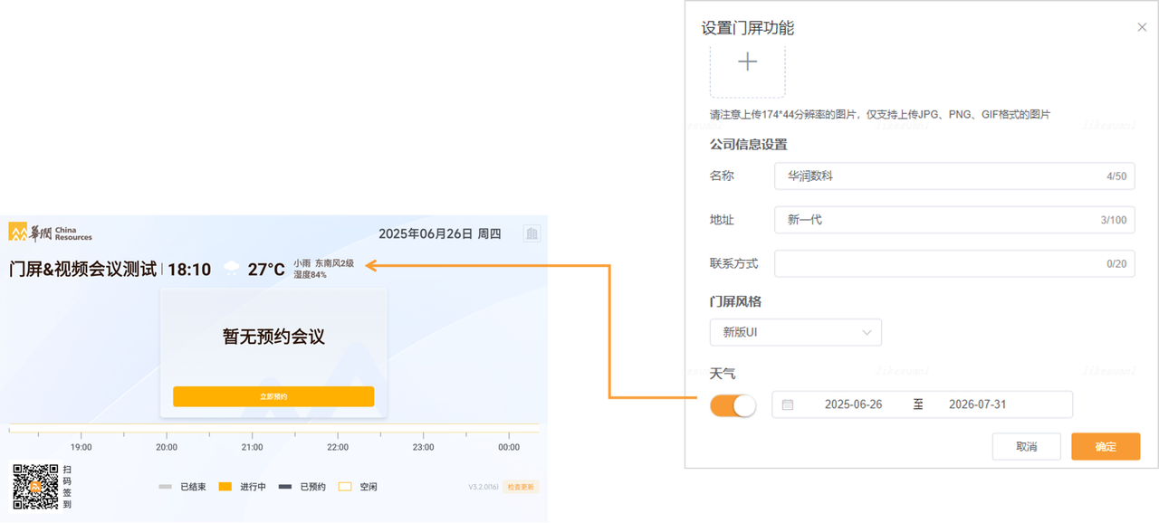Click the 取消 cancel button

point(1026,447)
